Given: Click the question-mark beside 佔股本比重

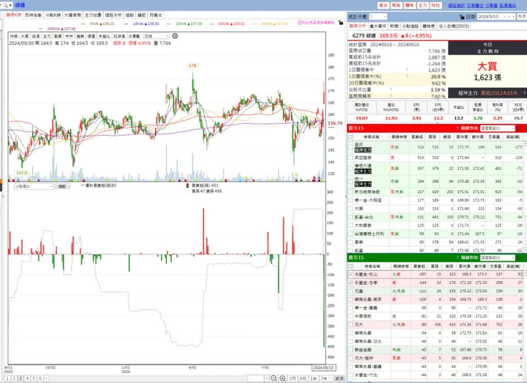Looking at the screenshot, I should (x=390, y=90).
